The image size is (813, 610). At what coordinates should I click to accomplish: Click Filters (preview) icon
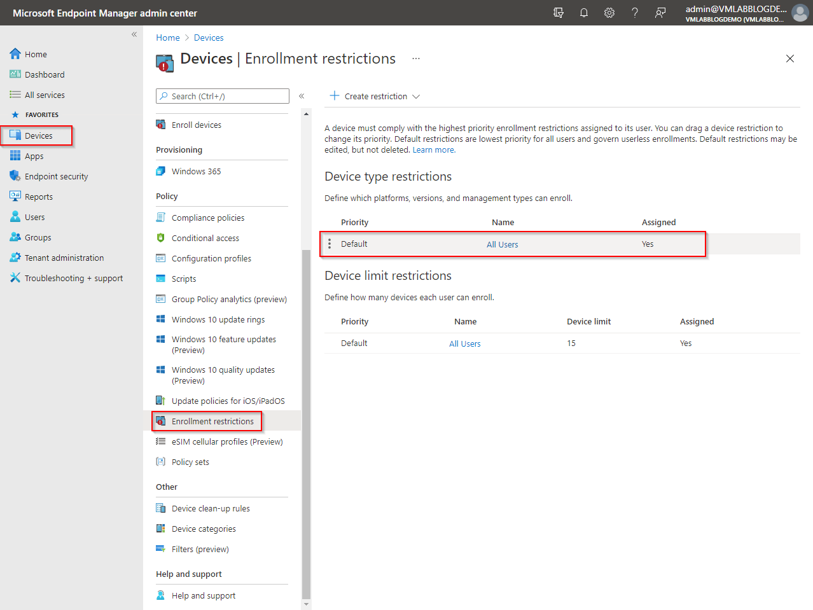tap(161, 549)
